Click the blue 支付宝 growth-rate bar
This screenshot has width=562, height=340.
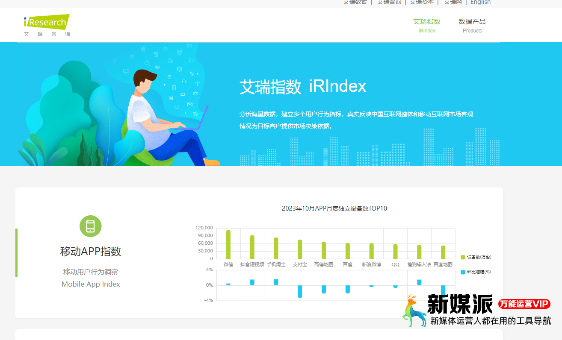tap(300, 291)
